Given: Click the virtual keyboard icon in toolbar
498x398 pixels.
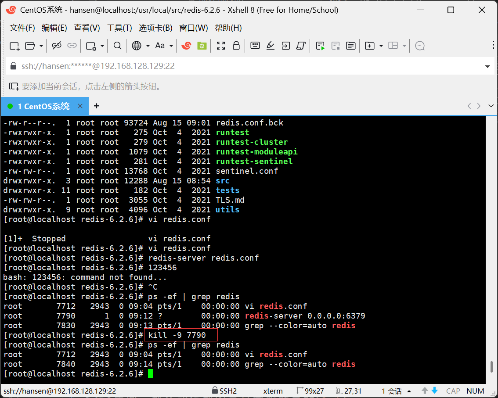Looking at the screenshot, I should [255, 46].
